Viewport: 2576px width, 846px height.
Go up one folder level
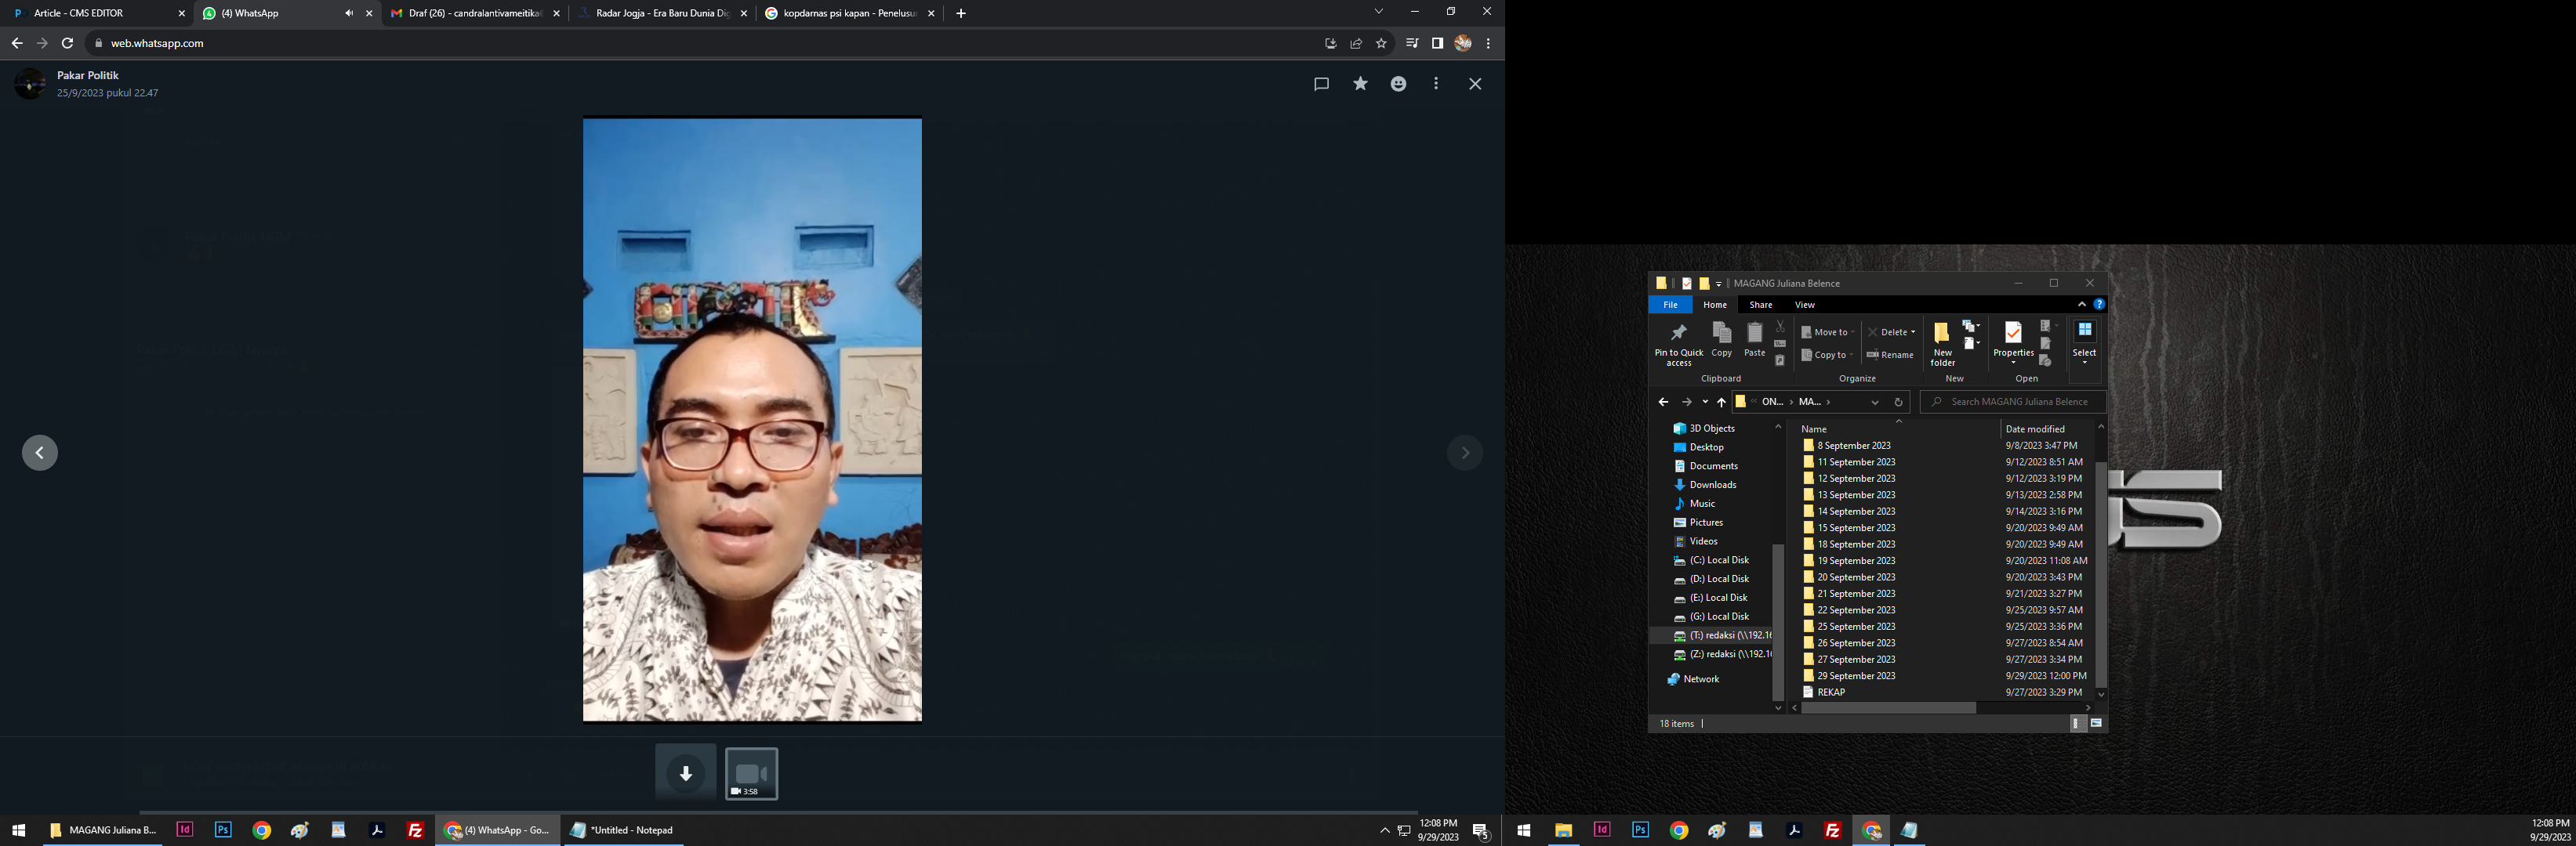[1721, 402]
